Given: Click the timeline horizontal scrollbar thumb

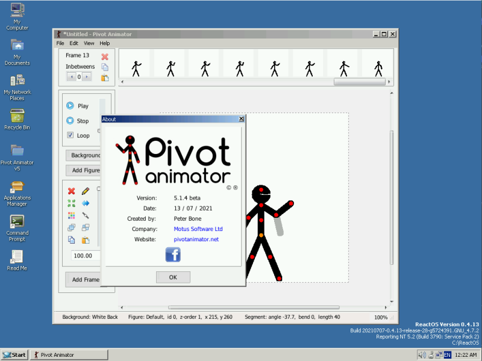Looking at the screenshot, I should click(x=359, y=82).
